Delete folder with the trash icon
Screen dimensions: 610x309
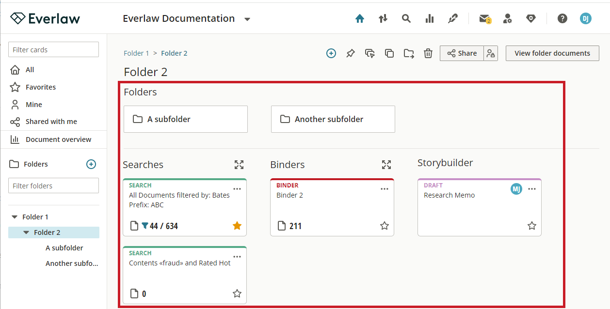point(428,53)
